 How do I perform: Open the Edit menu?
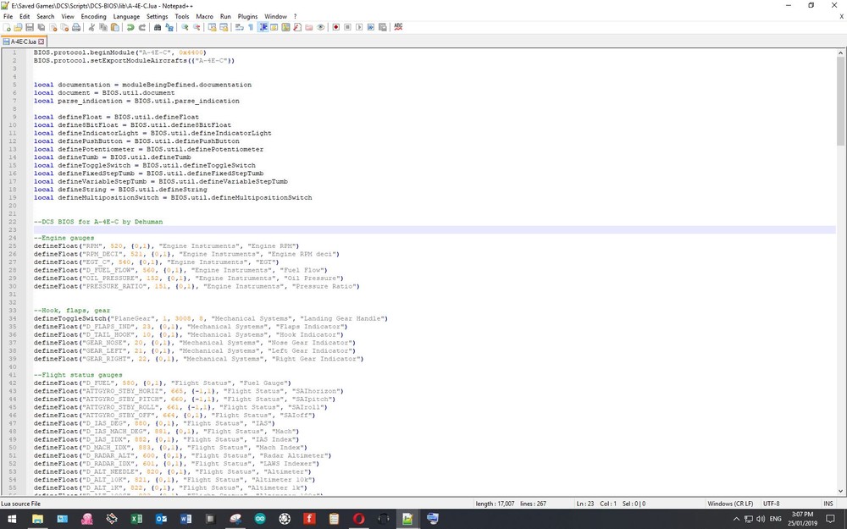[25, 16]
